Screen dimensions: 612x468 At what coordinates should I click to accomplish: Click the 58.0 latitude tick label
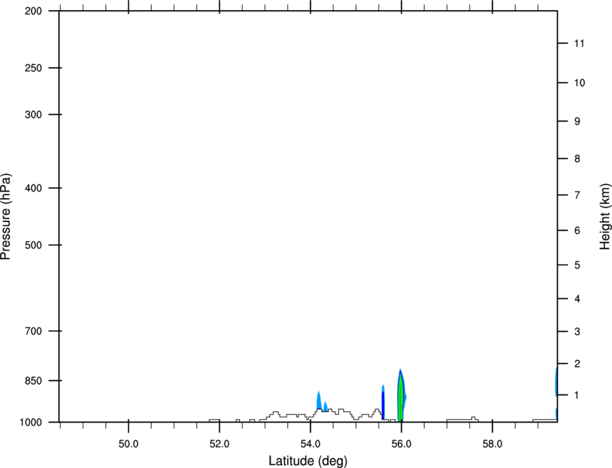point(492,444)
